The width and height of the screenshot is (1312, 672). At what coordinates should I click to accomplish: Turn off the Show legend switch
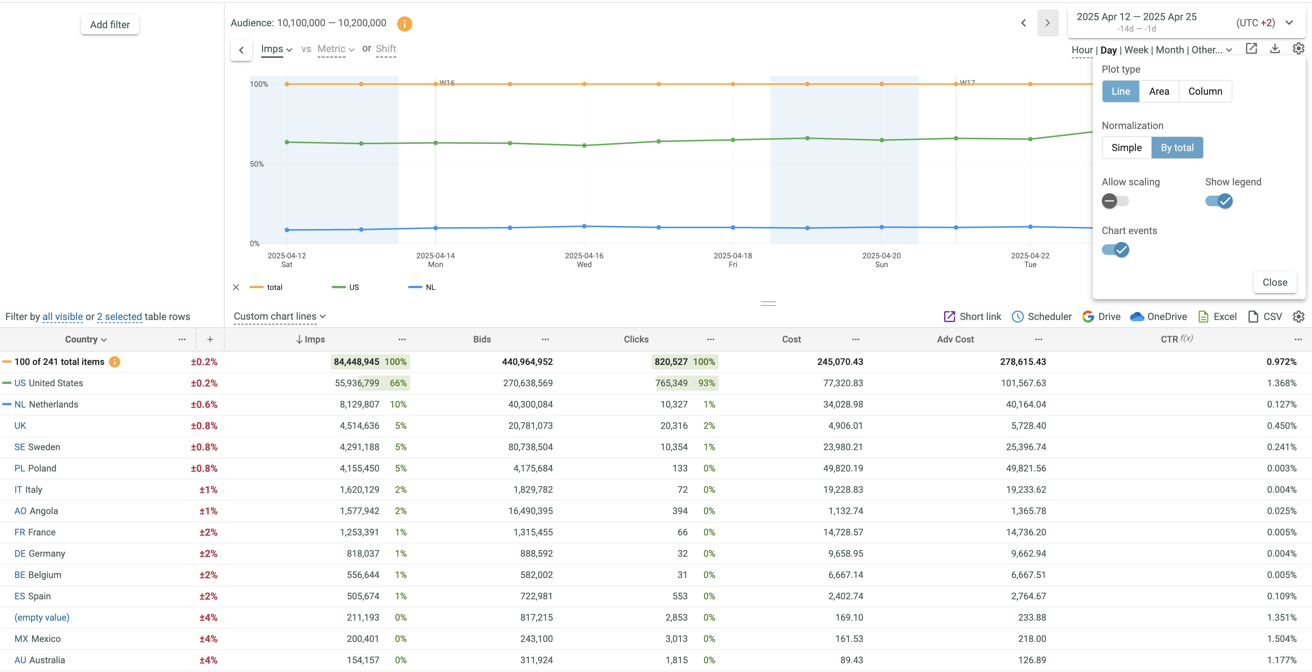[1218, 201]
